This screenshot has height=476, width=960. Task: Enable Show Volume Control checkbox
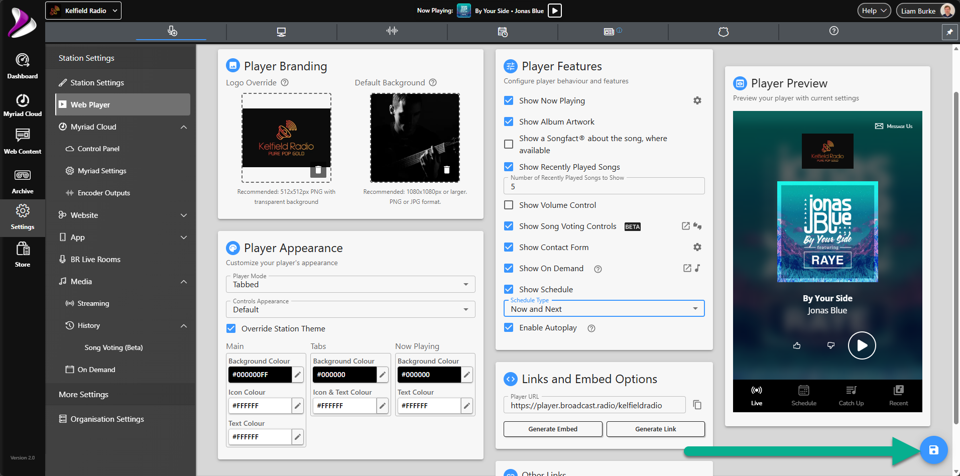tap(509, 205)
